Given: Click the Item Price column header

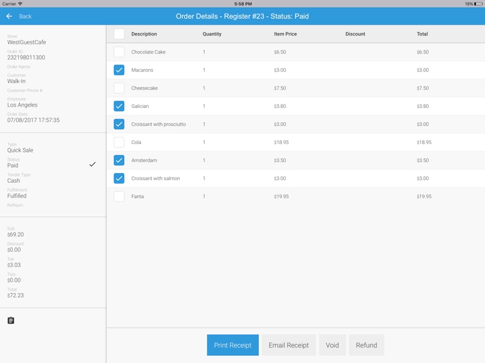Looking at the screenshot, I should pyautogui.click(x=285, y=34).
